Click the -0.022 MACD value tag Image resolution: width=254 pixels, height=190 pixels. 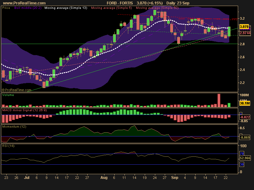pyautogui.click(x=245, y=117)
